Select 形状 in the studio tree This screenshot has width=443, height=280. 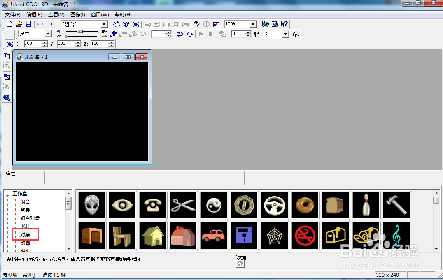coord(25,227)
